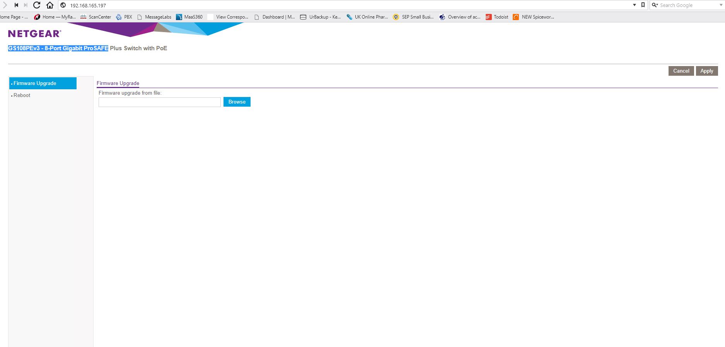The image size is (725, 347).
Task: Open the View Correspo... bookmark
Action: tap(228, 17)
